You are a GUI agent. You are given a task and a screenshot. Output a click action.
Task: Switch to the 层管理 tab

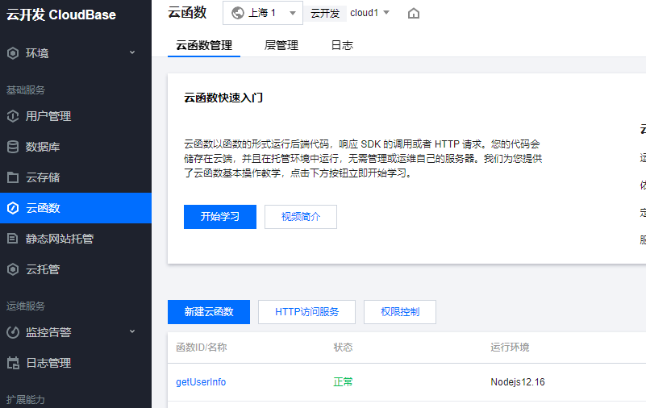(281, 45)
